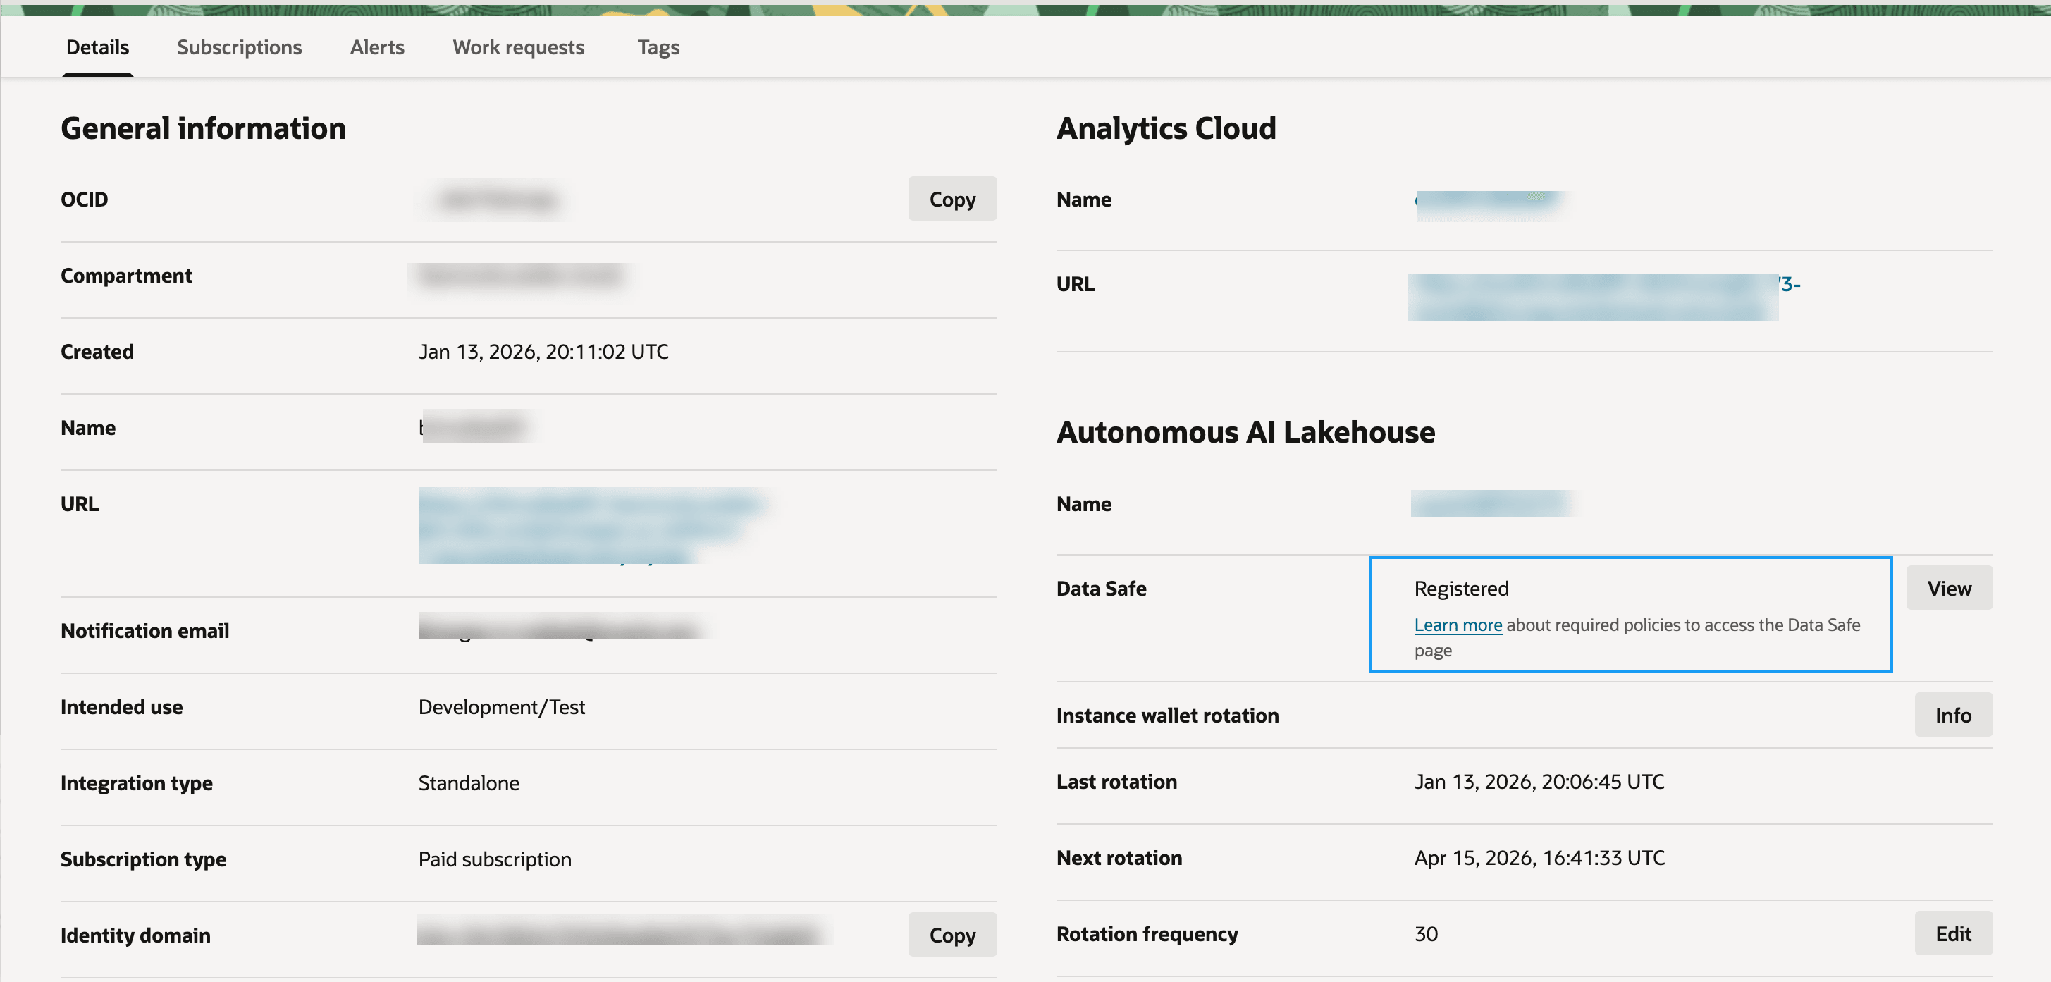Select the Created timestamp text
Screen dimensions: 2051x982
544,351
